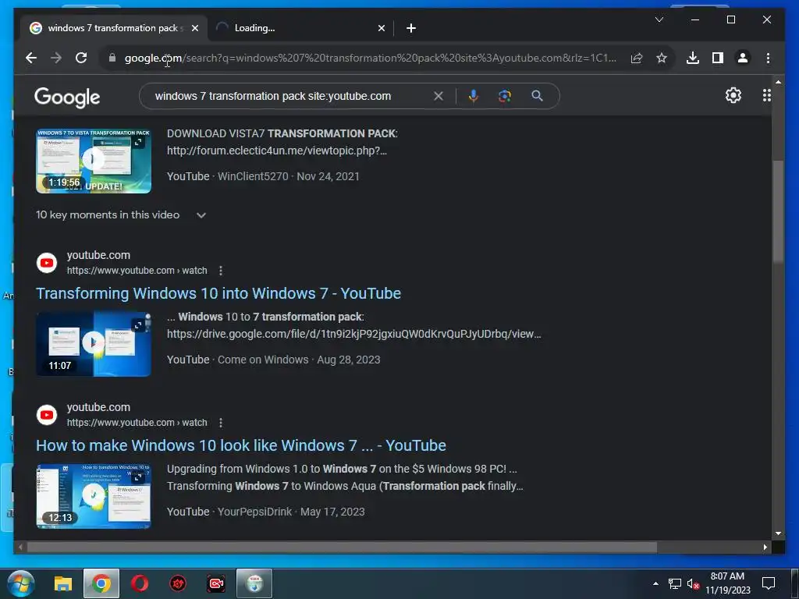The width and height of the screenshot is (799, 599).
Task: Click the forum.eclectic4un.me URL text
Action: (277, 151)
